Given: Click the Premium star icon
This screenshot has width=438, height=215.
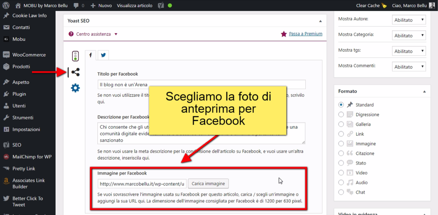Looking at the screenshot, I should tap(283, 34).
